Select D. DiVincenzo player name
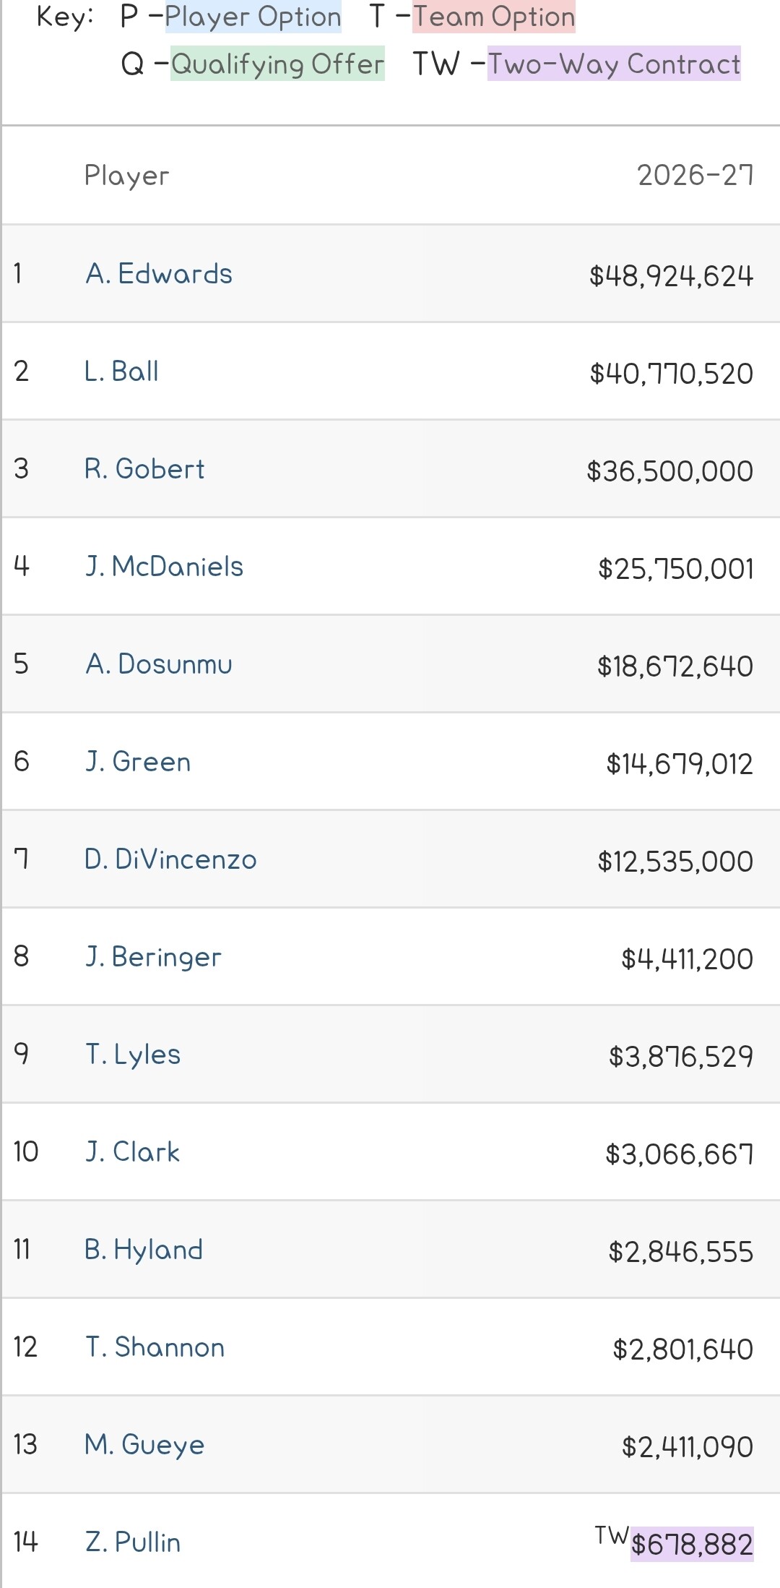The height and width of the screenshot is (1588, 780). coord(170,859)
